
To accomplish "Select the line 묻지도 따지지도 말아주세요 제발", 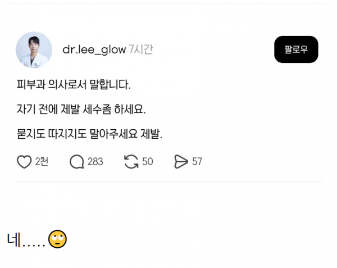I will pos(89,134).
